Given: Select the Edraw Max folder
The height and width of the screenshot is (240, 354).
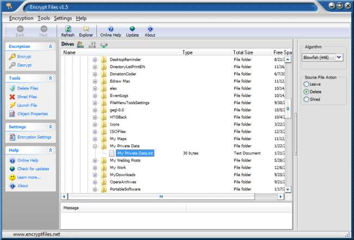Looking at the screenshot, I should (x=120, y=81).
